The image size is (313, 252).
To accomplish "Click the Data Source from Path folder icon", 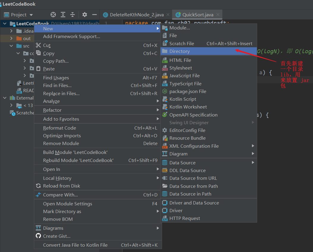I will tap(165, 186).
